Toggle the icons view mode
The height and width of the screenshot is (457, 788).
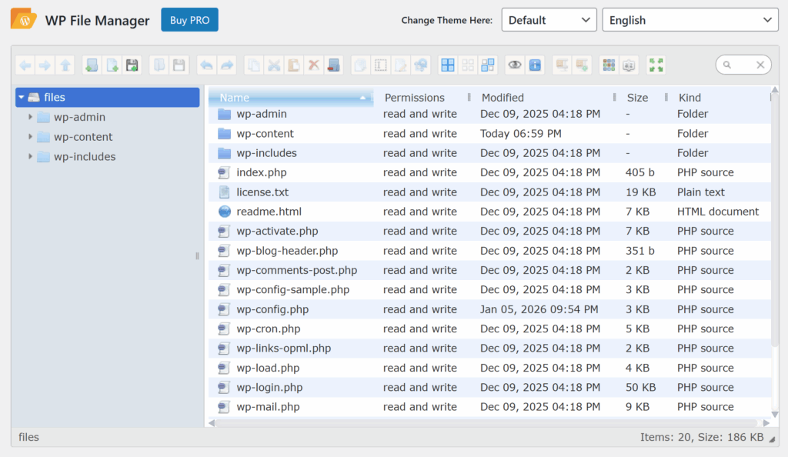[x=447, y=65]
